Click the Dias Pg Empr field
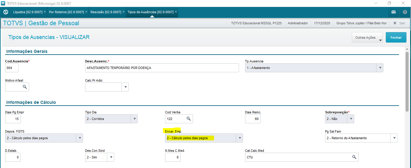This screenshot has width=411, height=168. tap(13, 119)
